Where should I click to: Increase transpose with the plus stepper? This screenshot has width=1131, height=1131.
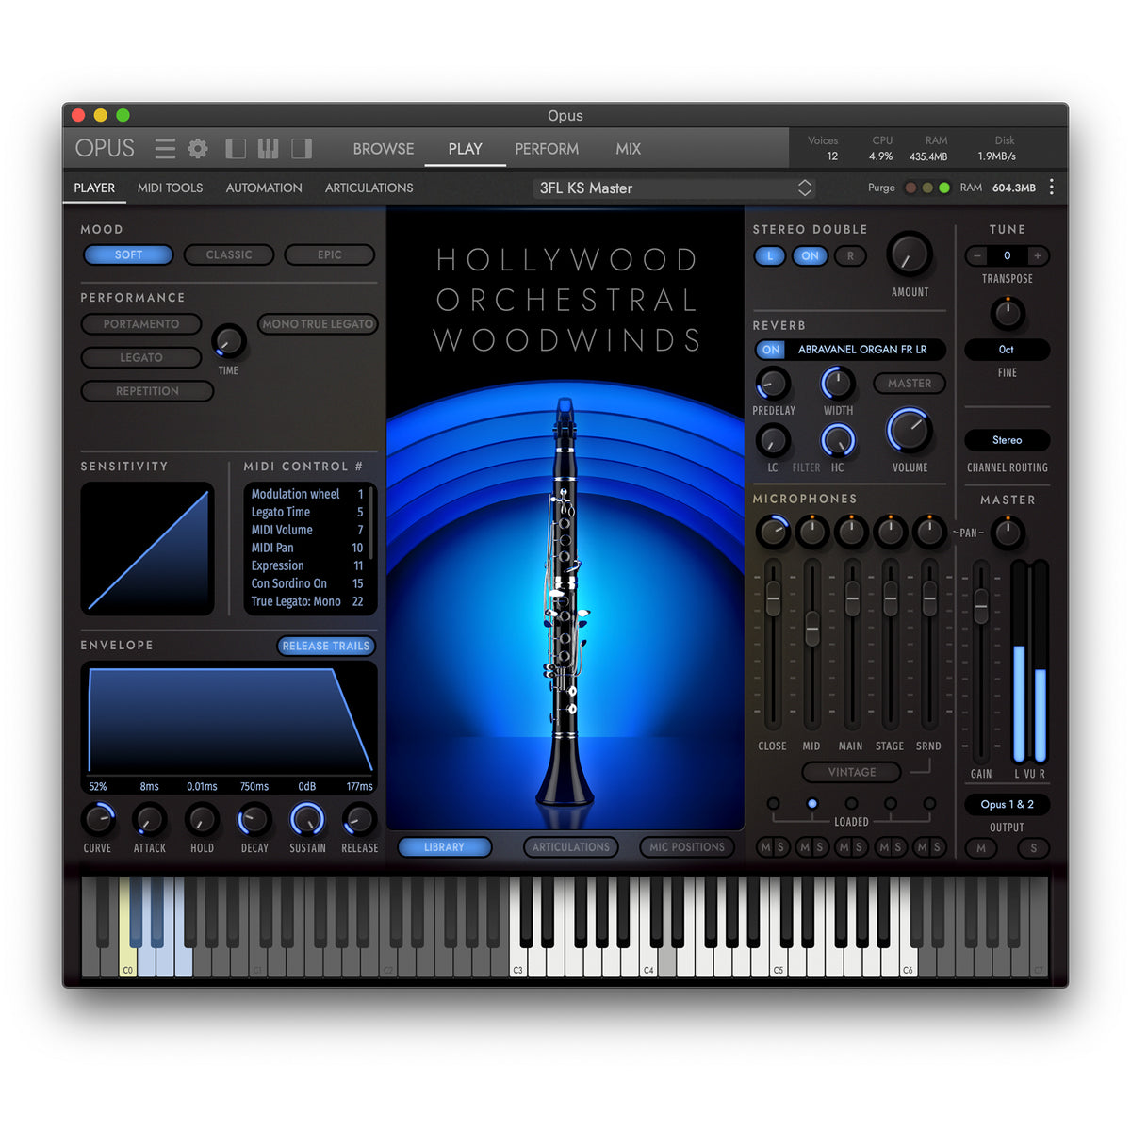point(1038,255)
